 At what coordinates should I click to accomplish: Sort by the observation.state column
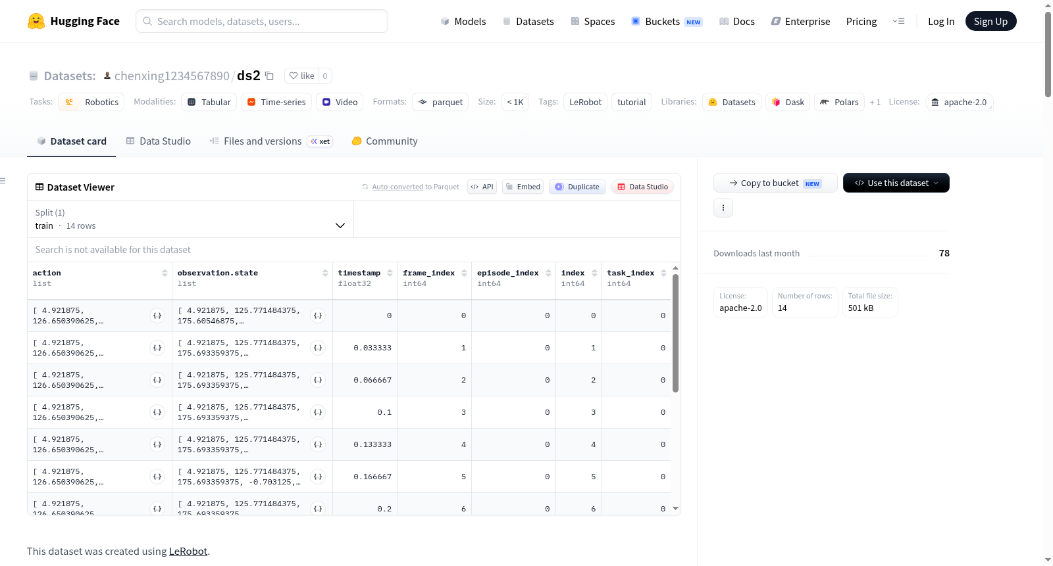pos(325,273)
